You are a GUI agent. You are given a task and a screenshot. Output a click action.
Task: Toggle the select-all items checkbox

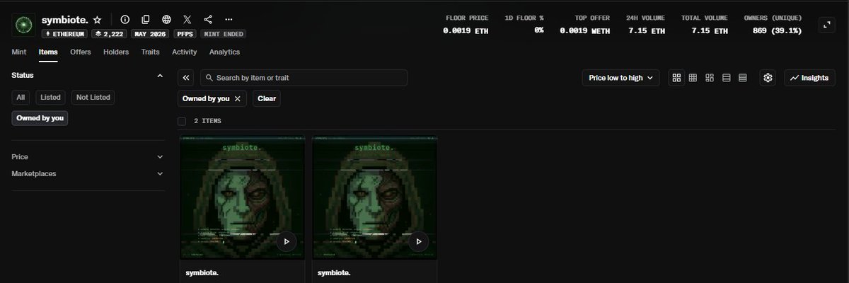tap(182, 122)
